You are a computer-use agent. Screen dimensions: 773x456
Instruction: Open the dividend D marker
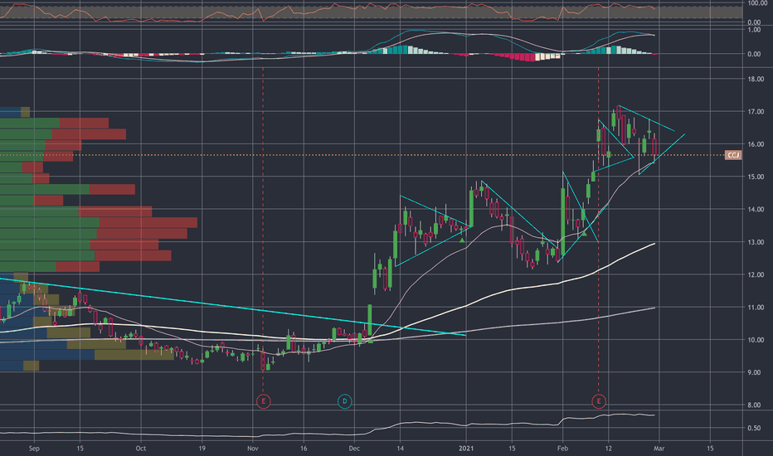tap(344, 401)
